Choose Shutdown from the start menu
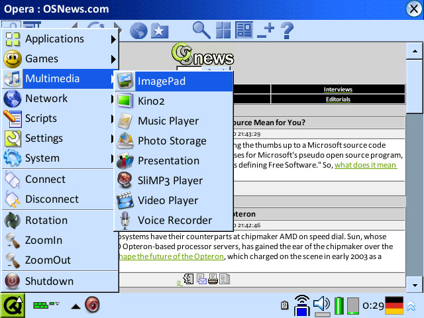The height and width of the screenshot is (318, 424). 60,281
